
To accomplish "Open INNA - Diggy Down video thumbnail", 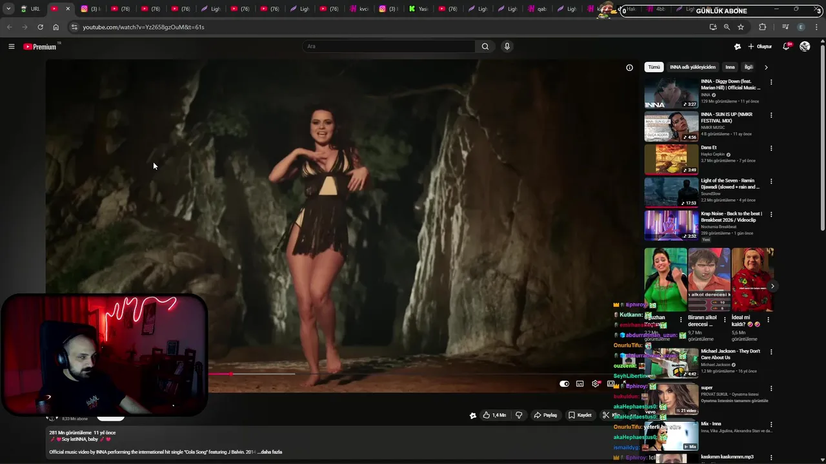I will pos(671,93).
